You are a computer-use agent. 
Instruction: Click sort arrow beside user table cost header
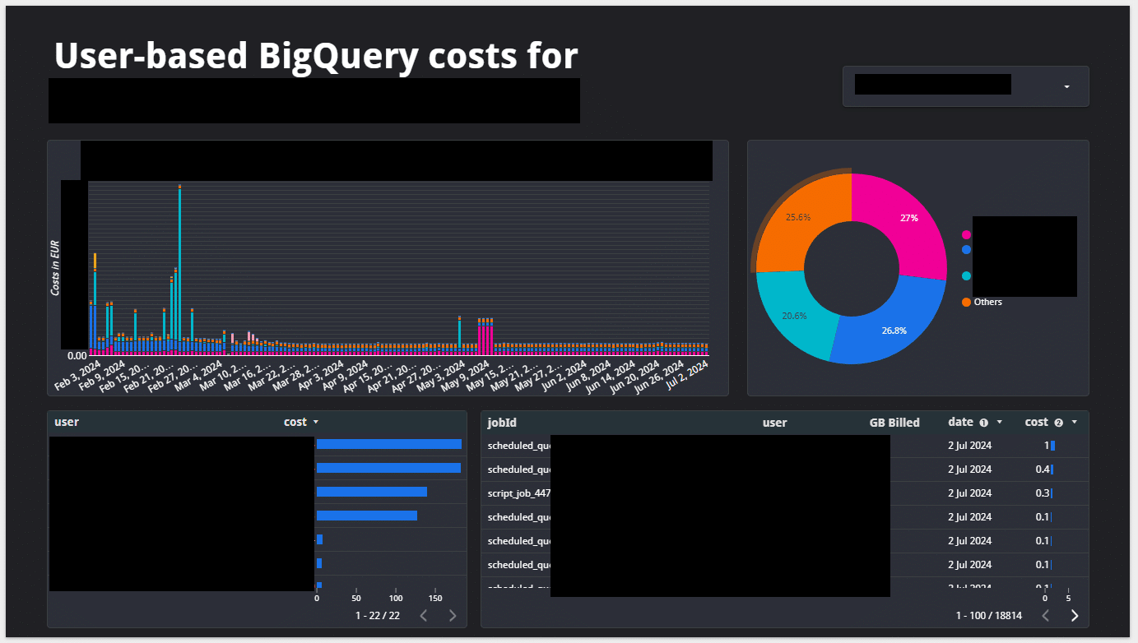click(x=316, y=423)
